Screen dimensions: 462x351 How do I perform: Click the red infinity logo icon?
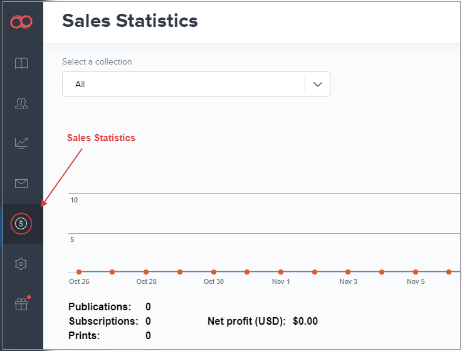click(x=21, y=23)
